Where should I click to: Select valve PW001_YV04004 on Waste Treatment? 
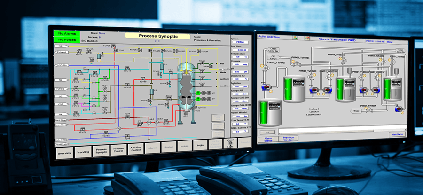[297, 64]
